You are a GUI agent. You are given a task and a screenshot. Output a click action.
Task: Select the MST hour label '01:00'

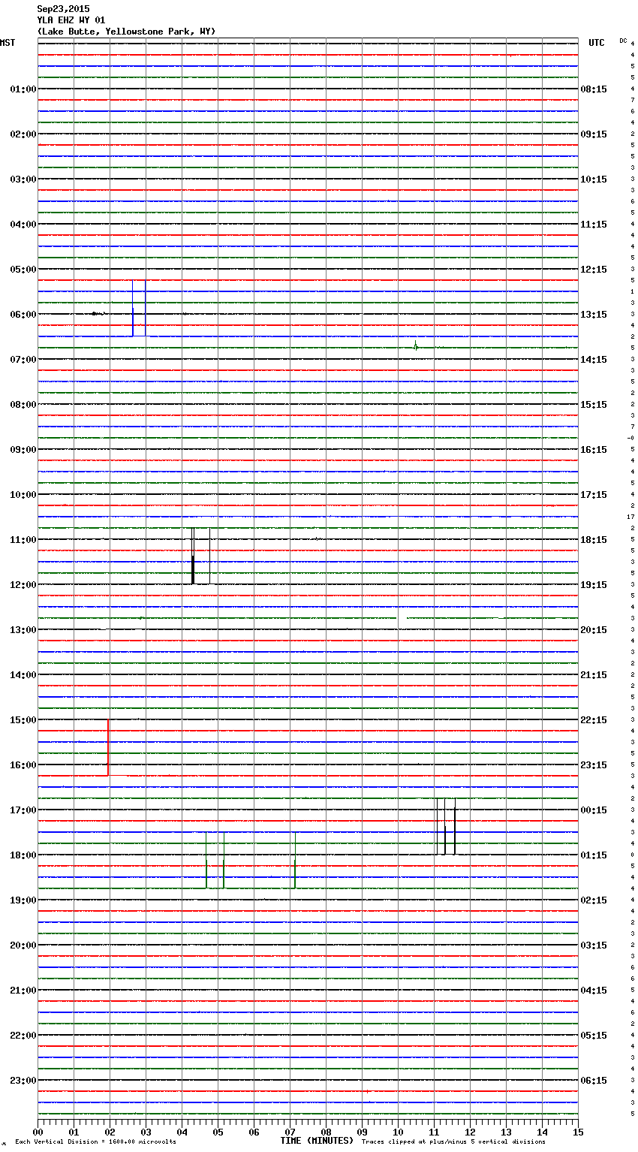(x=23, y=89)
